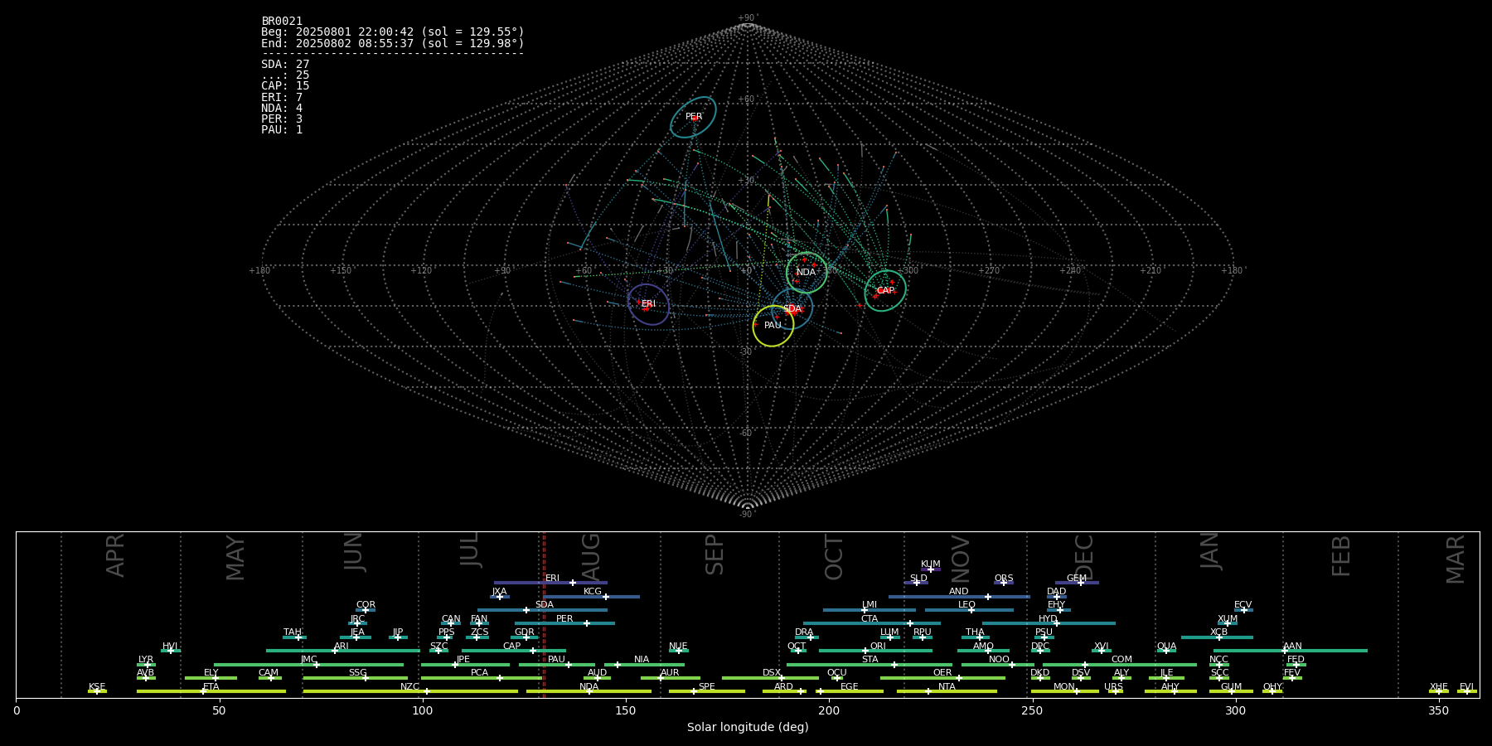1492x746 pixels.
Task: Click the LYR shower marker in the timeline
Action: tap(147, 665)
